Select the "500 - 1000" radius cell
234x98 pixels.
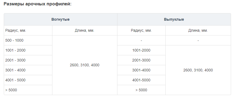(28, 40)
